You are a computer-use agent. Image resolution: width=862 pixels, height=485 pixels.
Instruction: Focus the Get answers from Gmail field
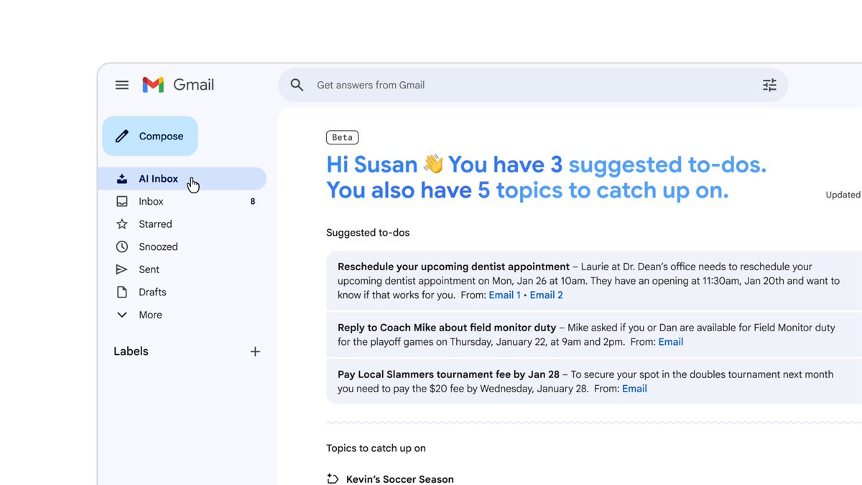coord(533,85)
